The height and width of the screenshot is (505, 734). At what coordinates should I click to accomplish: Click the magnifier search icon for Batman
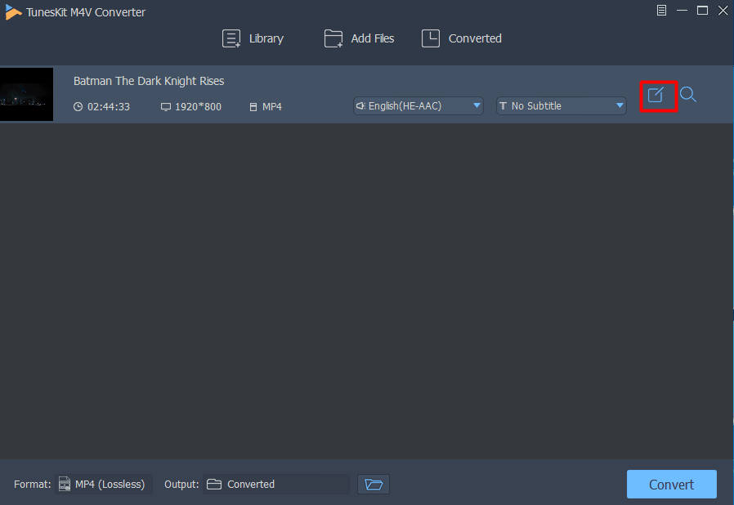[688, 95]
